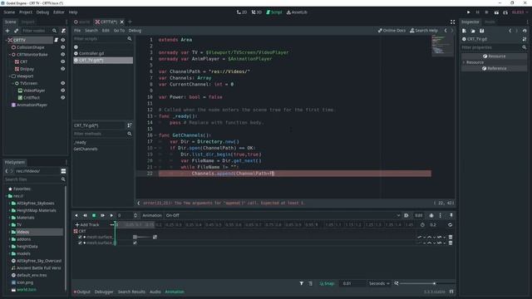Play a custom scene
Screen dimensions: 532x299
[505, 12]
